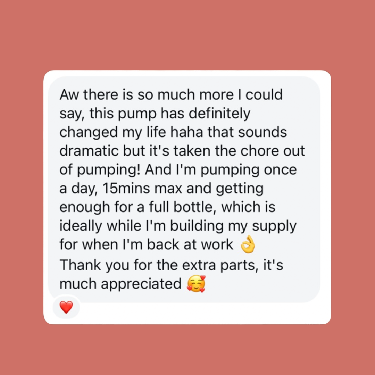
Task: Click the white card border below the bubble
Action: pos(203,314)
